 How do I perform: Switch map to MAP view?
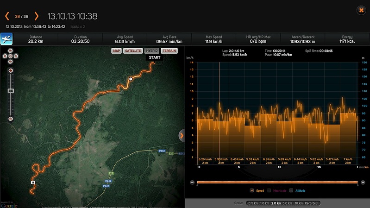click(x=116, y=51)
